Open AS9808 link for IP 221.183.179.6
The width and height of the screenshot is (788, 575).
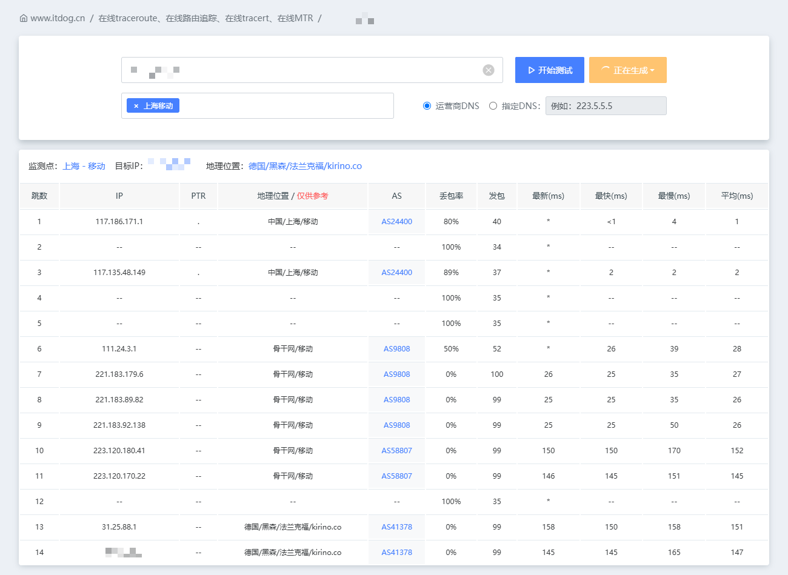[397, 374]
